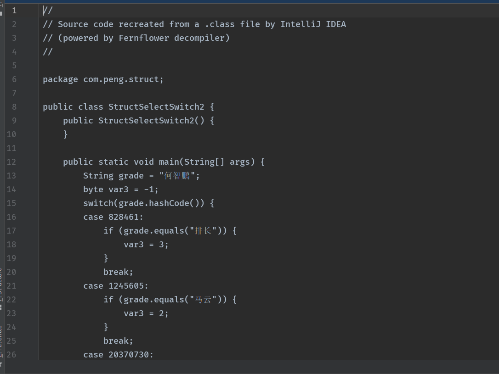Click the case 20370730 label
Screen dimensions: 499x374
(x=118, y=354)
